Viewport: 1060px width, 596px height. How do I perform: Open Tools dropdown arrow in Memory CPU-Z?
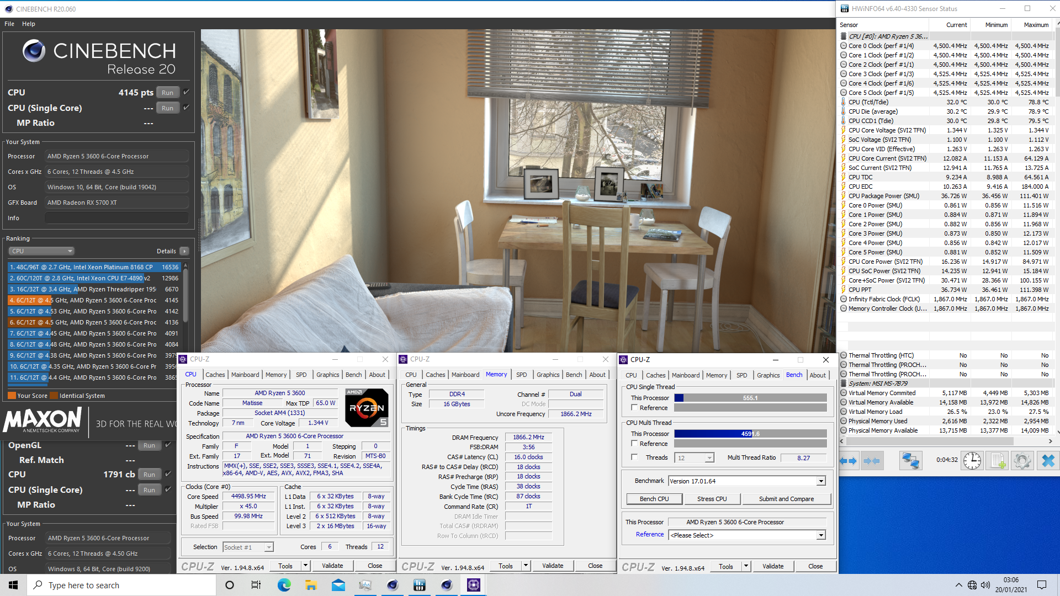pyautogui.click(x=526, y=566)
